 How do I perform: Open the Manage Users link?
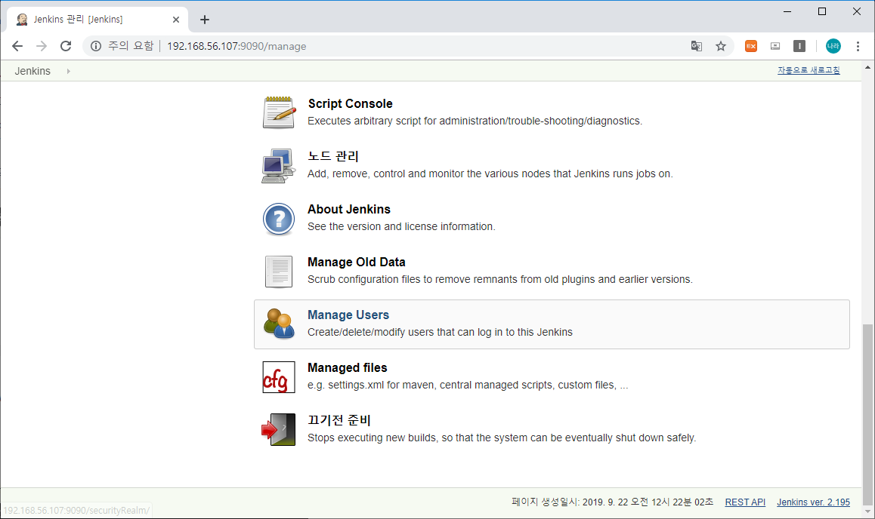click(348, 315)
